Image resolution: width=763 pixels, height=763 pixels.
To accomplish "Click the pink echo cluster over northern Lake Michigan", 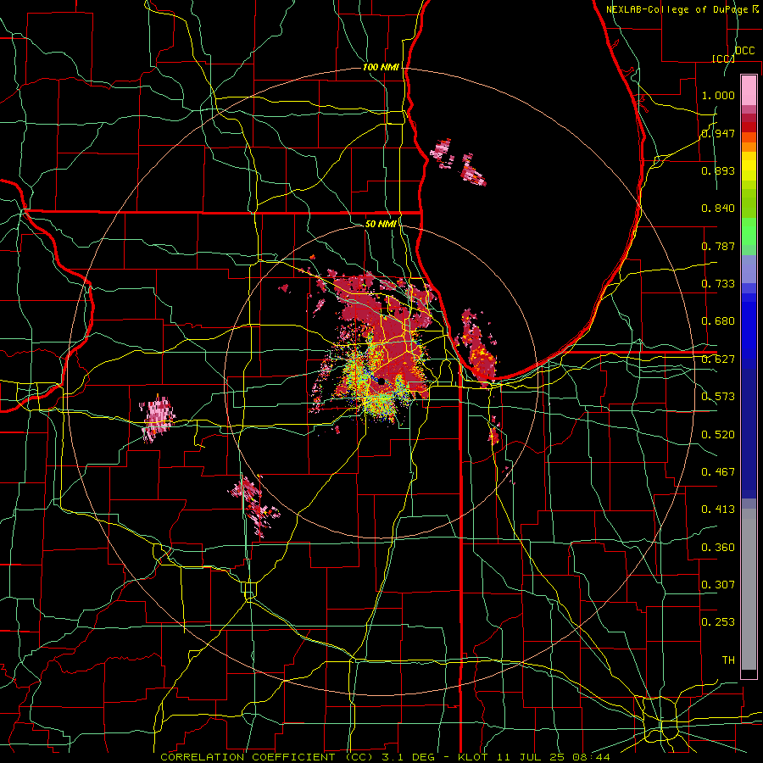I will [x=458, y=163].
